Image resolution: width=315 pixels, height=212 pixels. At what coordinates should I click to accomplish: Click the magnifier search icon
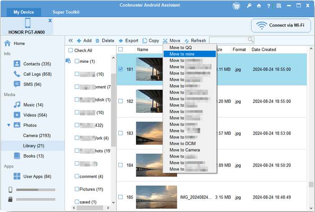(x=251, y=40)
